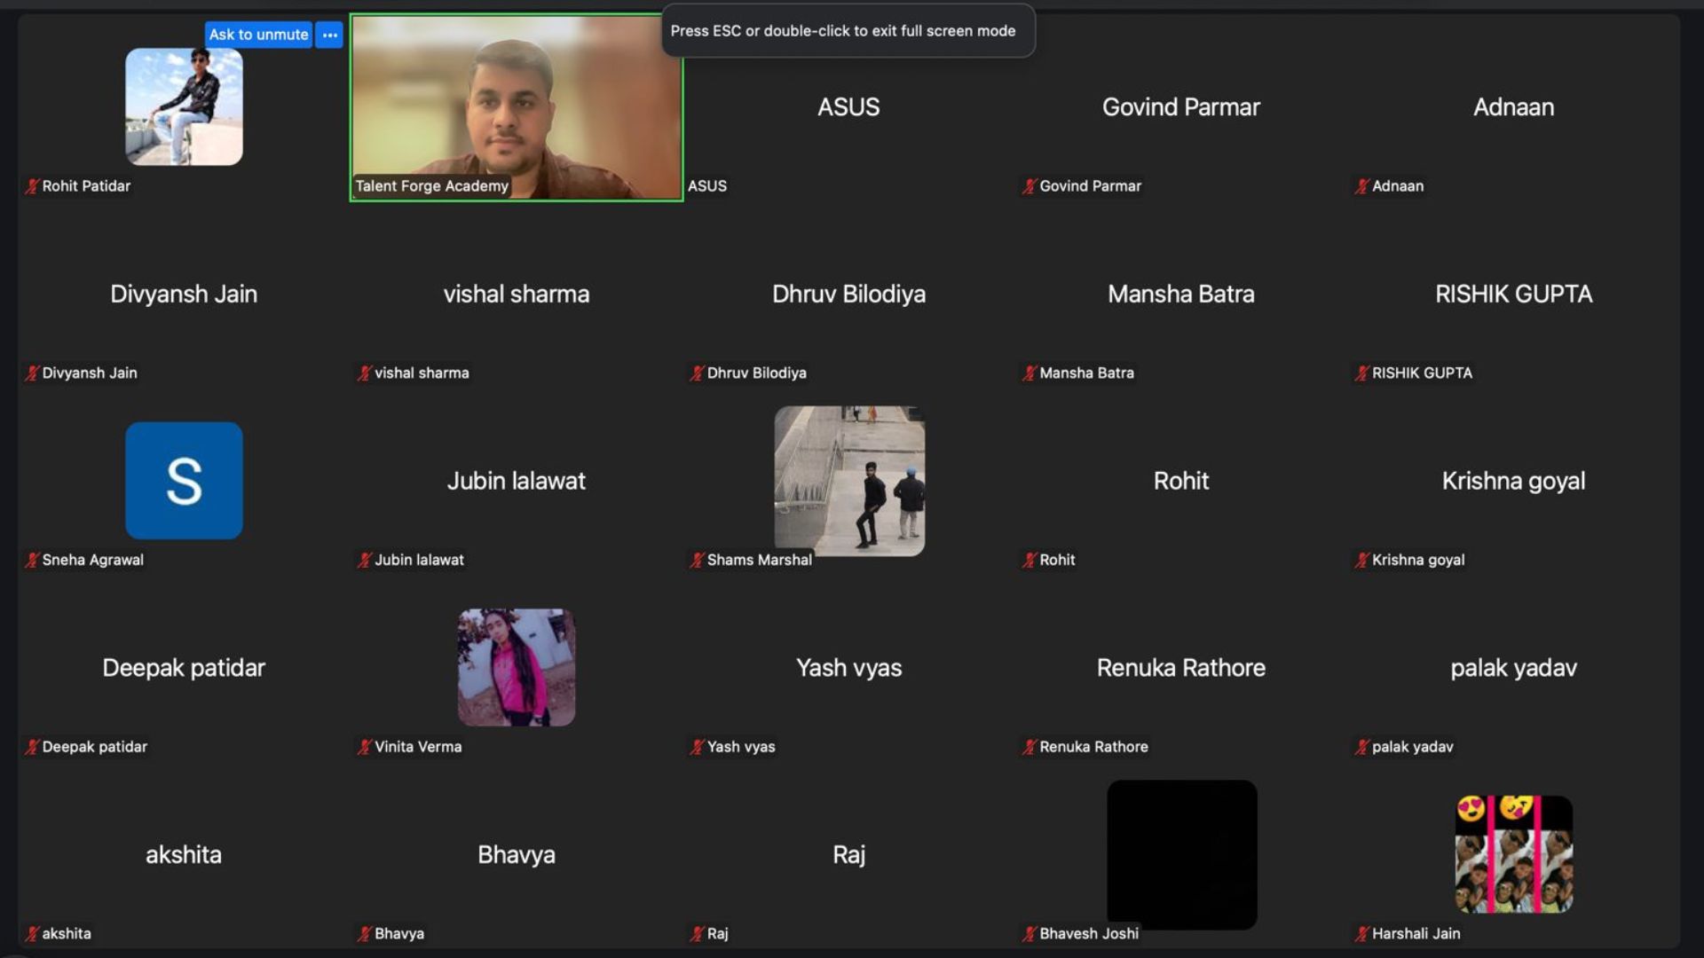Click muted mic icon beside Govind Parmar
The image size is (1704, 958).
click(1029, 186)
